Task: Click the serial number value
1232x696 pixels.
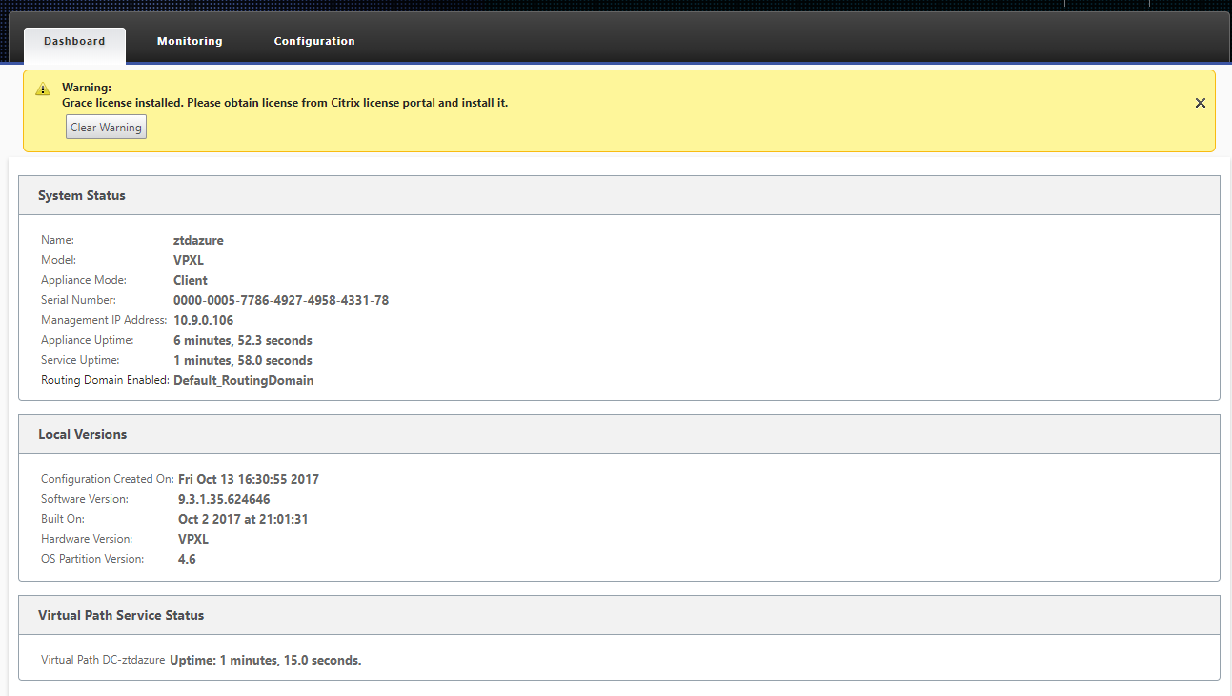Action: (281, 300)
